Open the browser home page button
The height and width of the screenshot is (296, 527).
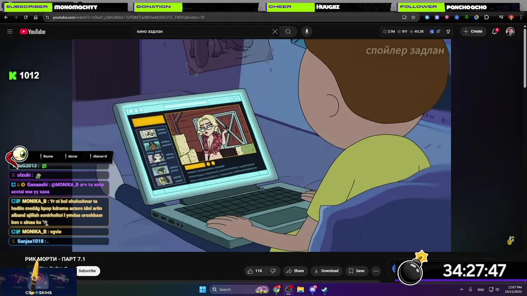36,17
